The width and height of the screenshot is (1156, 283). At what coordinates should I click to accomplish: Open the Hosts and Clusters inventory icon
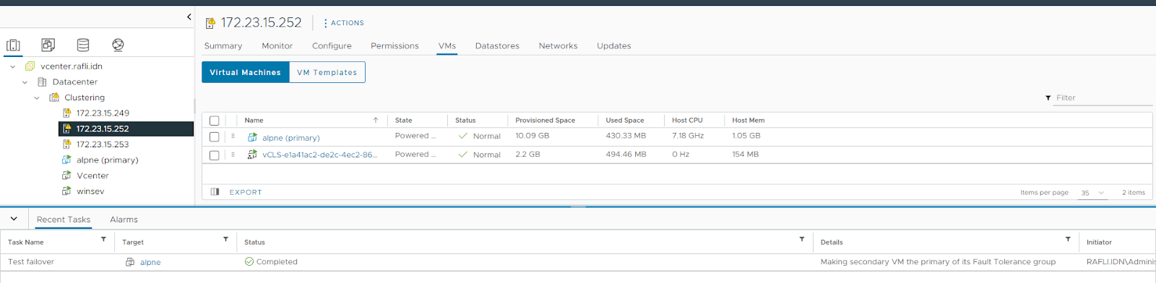point(13,45)
